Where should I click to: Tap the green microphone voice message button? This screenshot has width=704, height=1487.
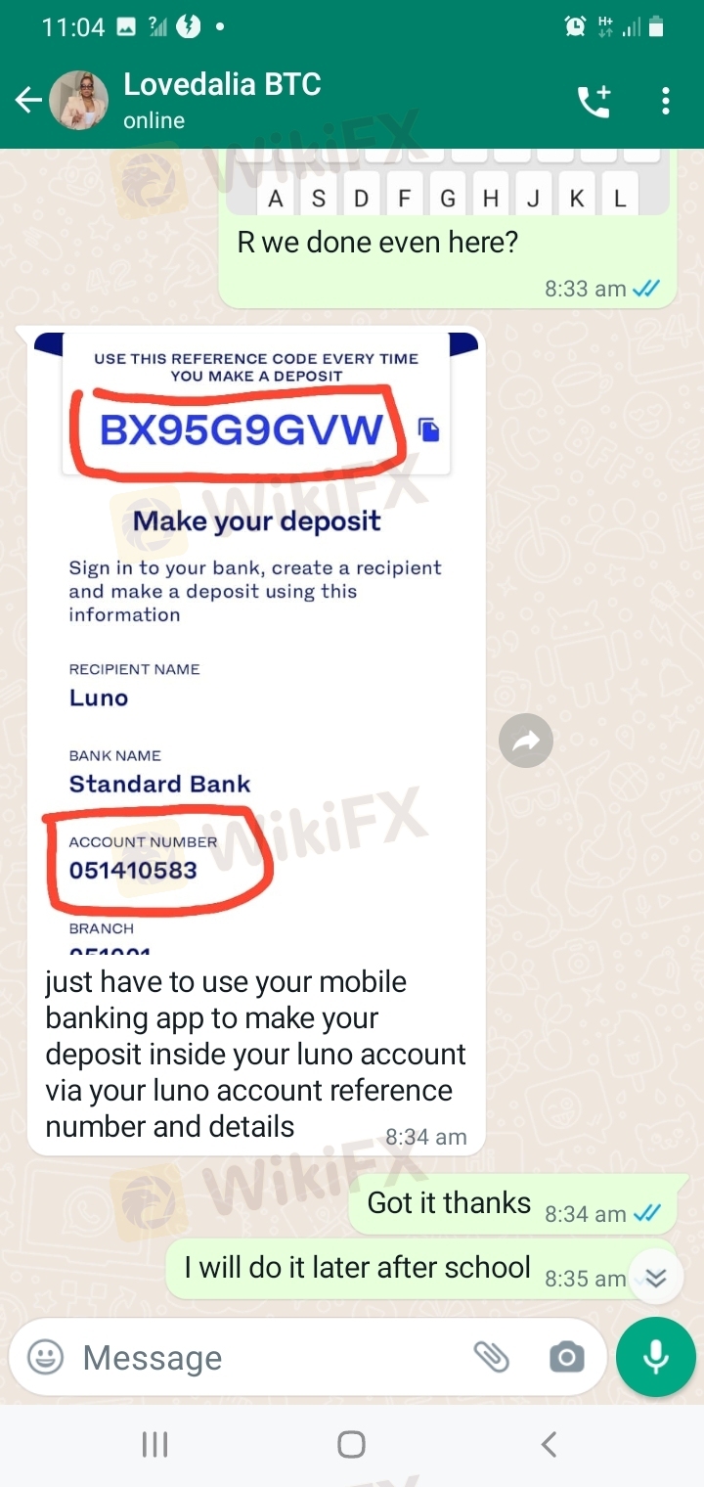(656, 1356)
